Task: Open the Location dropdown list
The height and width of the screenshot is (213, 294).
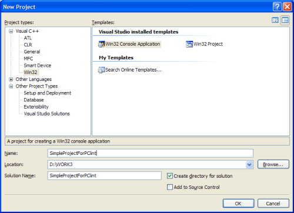Action: pyautogui.click(x=249, y=164)
